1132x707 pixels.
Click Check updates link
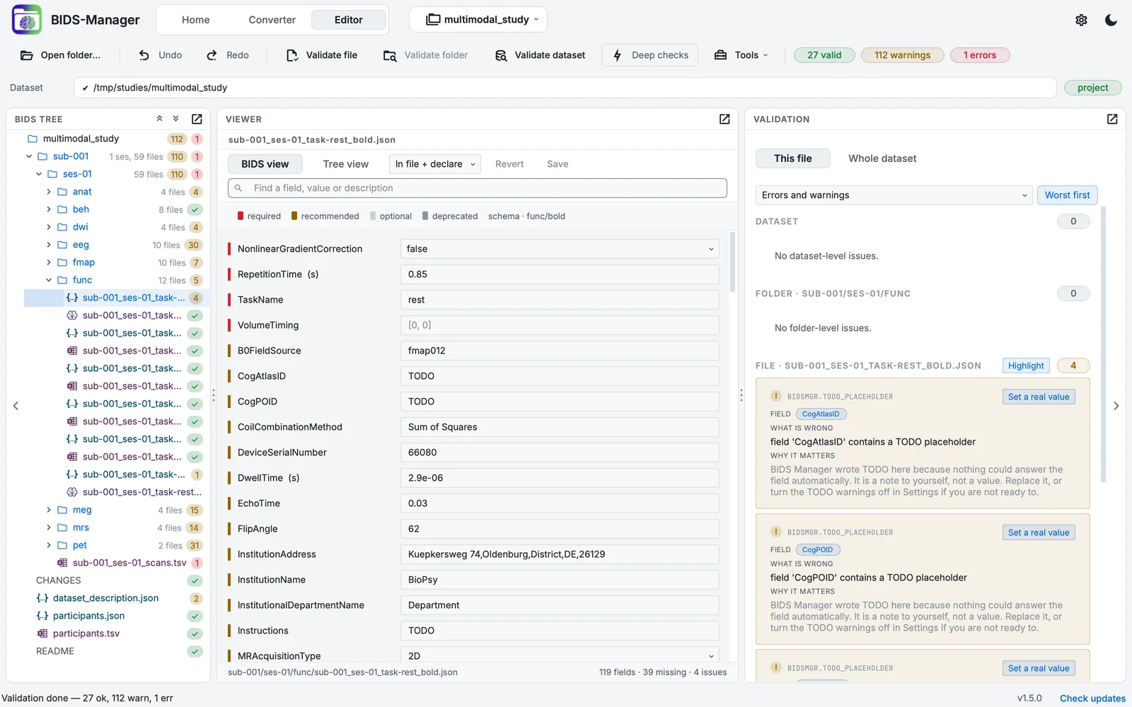[x=1092, y=698]
